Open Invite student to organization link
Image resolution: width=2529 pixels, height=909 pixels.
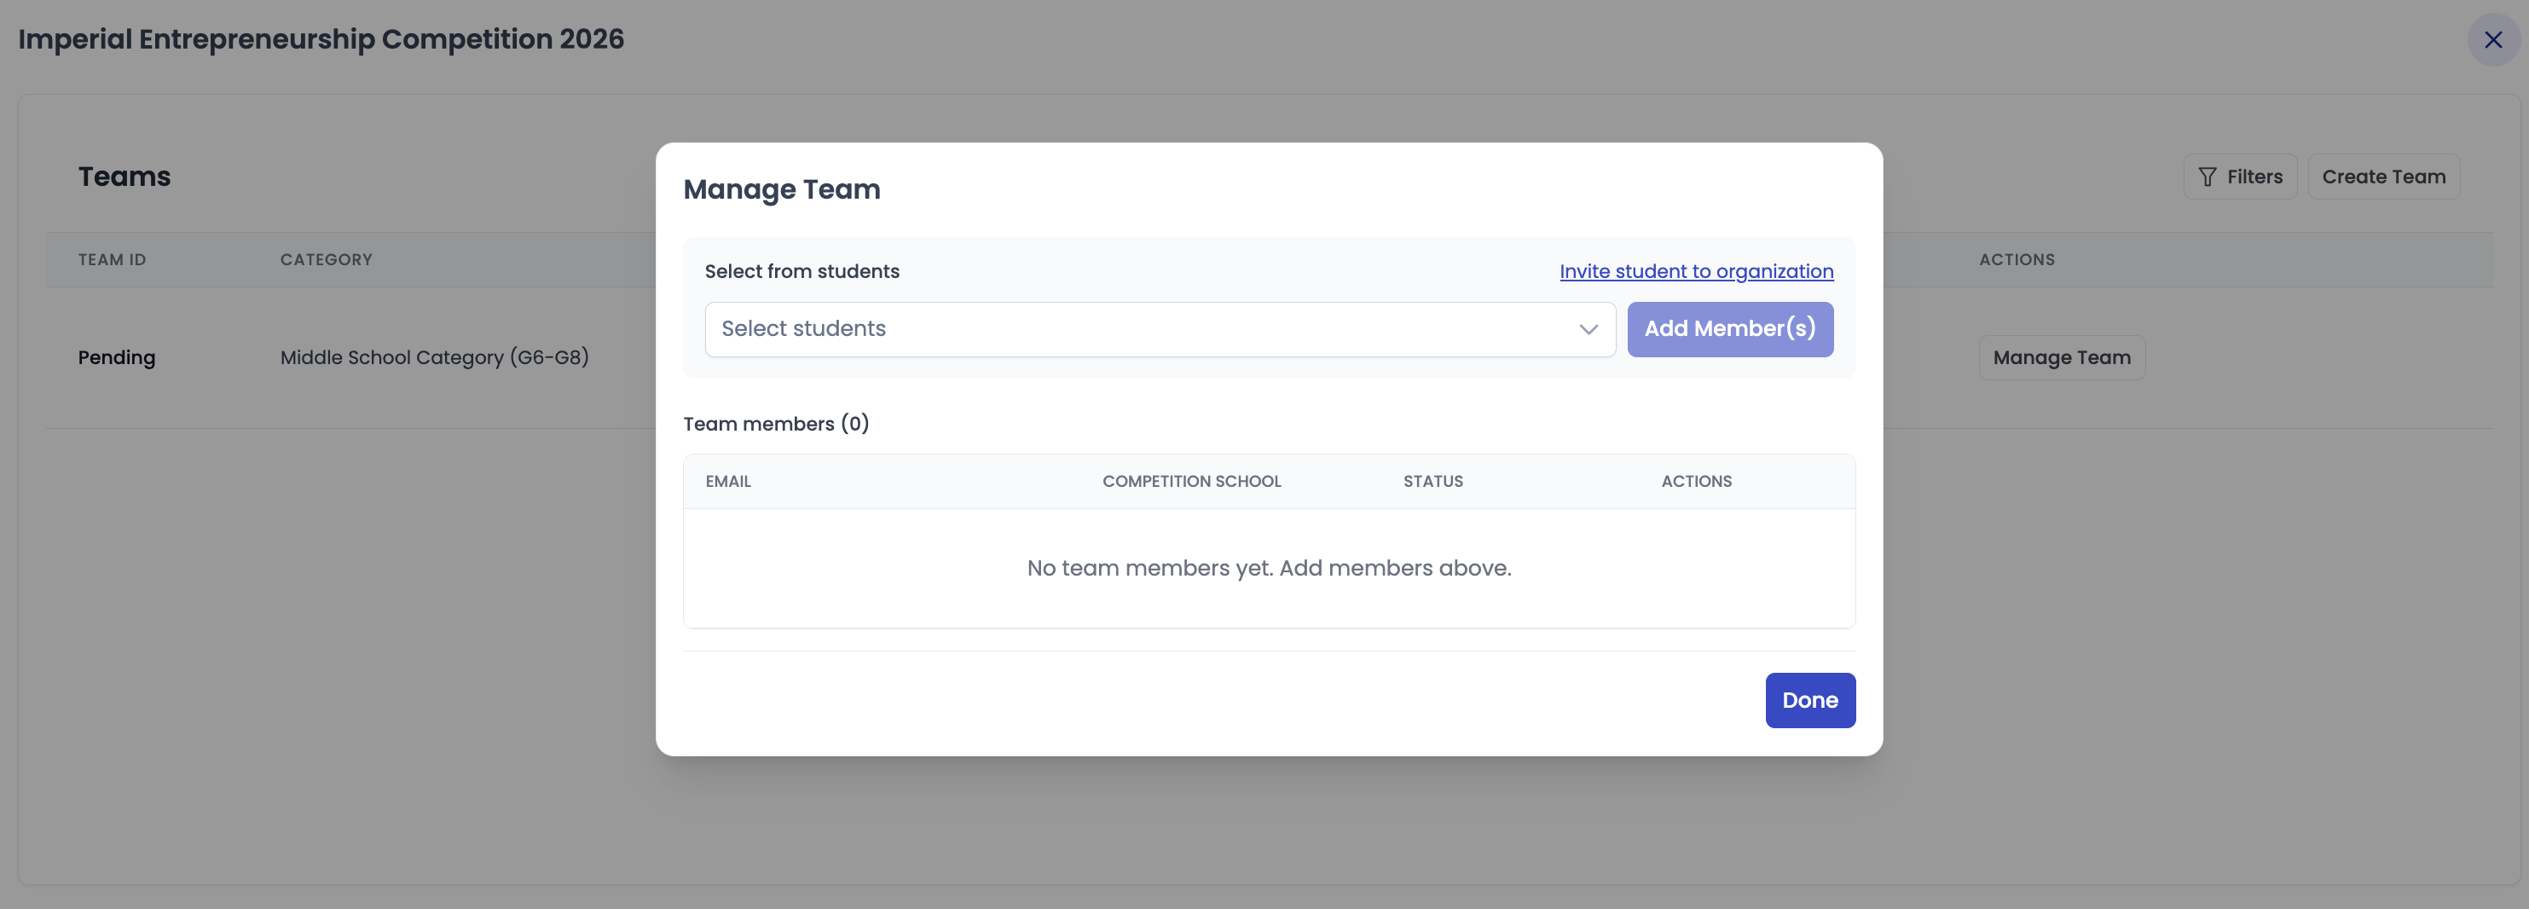[1695, 272]
